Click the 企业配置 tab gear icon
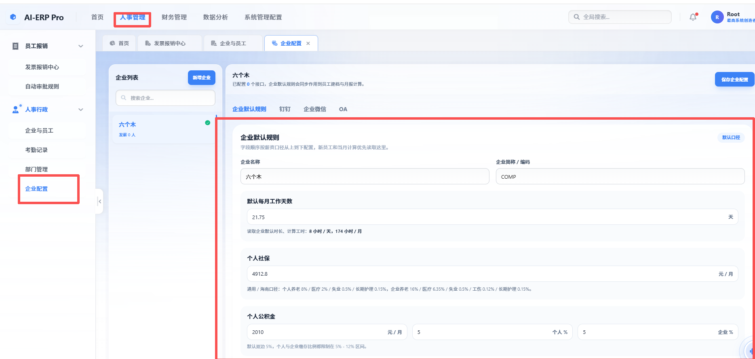This screenshot has width=755, height=359. [275, 43]
